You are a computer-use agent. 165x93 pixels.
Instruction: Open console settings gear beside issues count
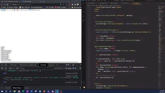pyautogui.click(x=80, y=68)
